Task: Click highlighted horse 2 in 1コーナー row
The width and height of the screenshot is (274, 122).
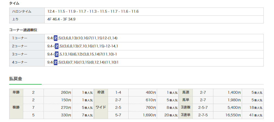Action: pyautogui.click(x=56, y=38)
